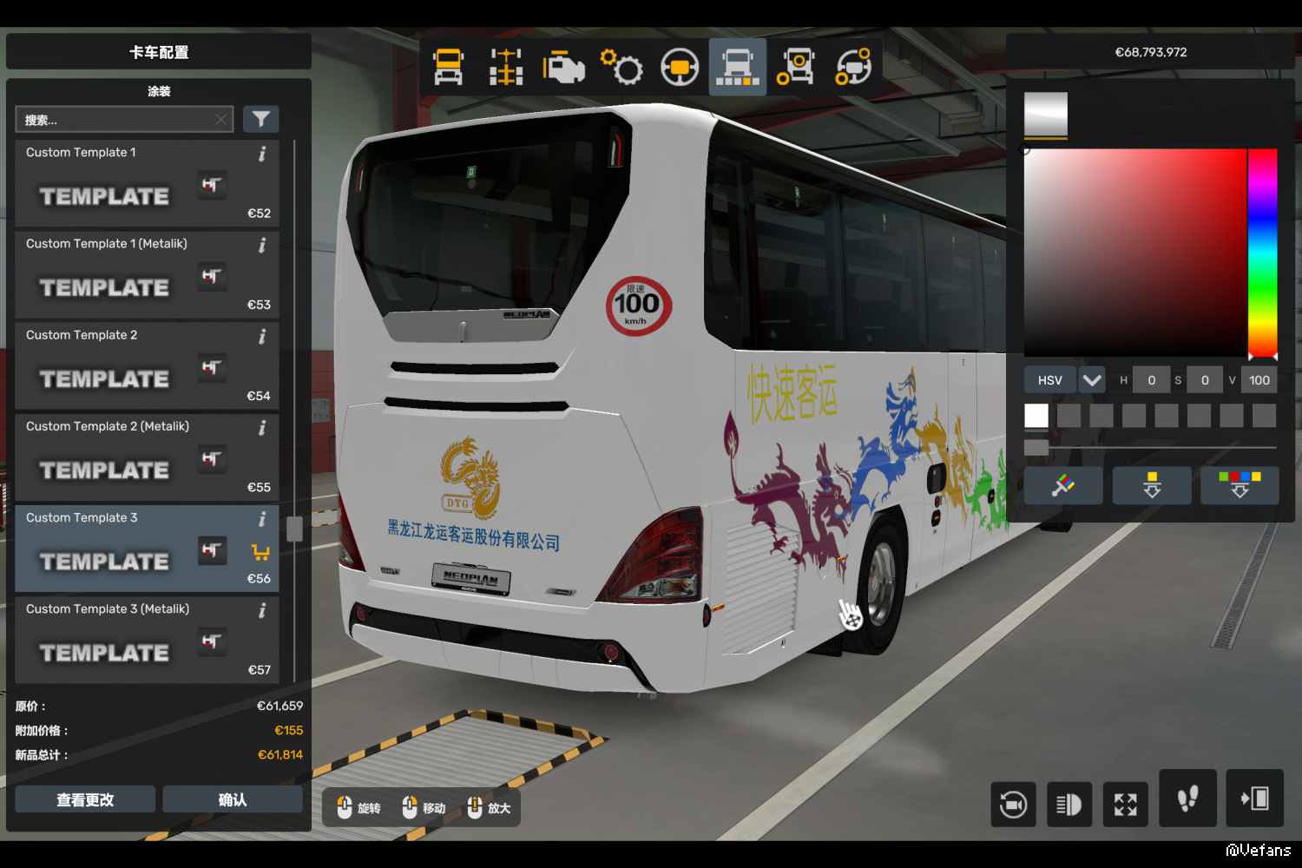The height and width of the screenshot is (868, 1302).
Task: Click the spray icon on Custom Template 1
Action: 212,185
